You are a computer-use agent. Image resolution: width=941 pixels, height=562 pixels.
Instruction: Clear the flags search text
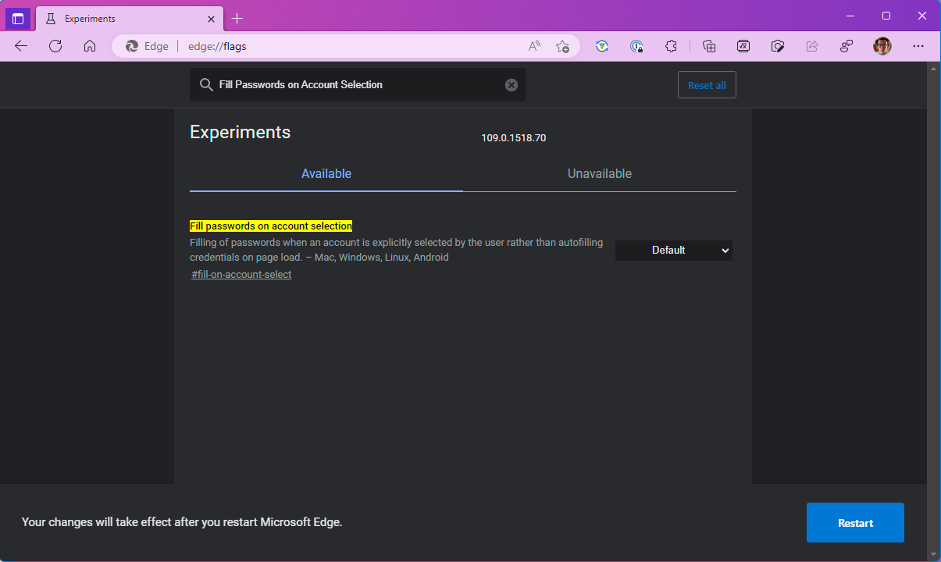[x=511, y=85]
